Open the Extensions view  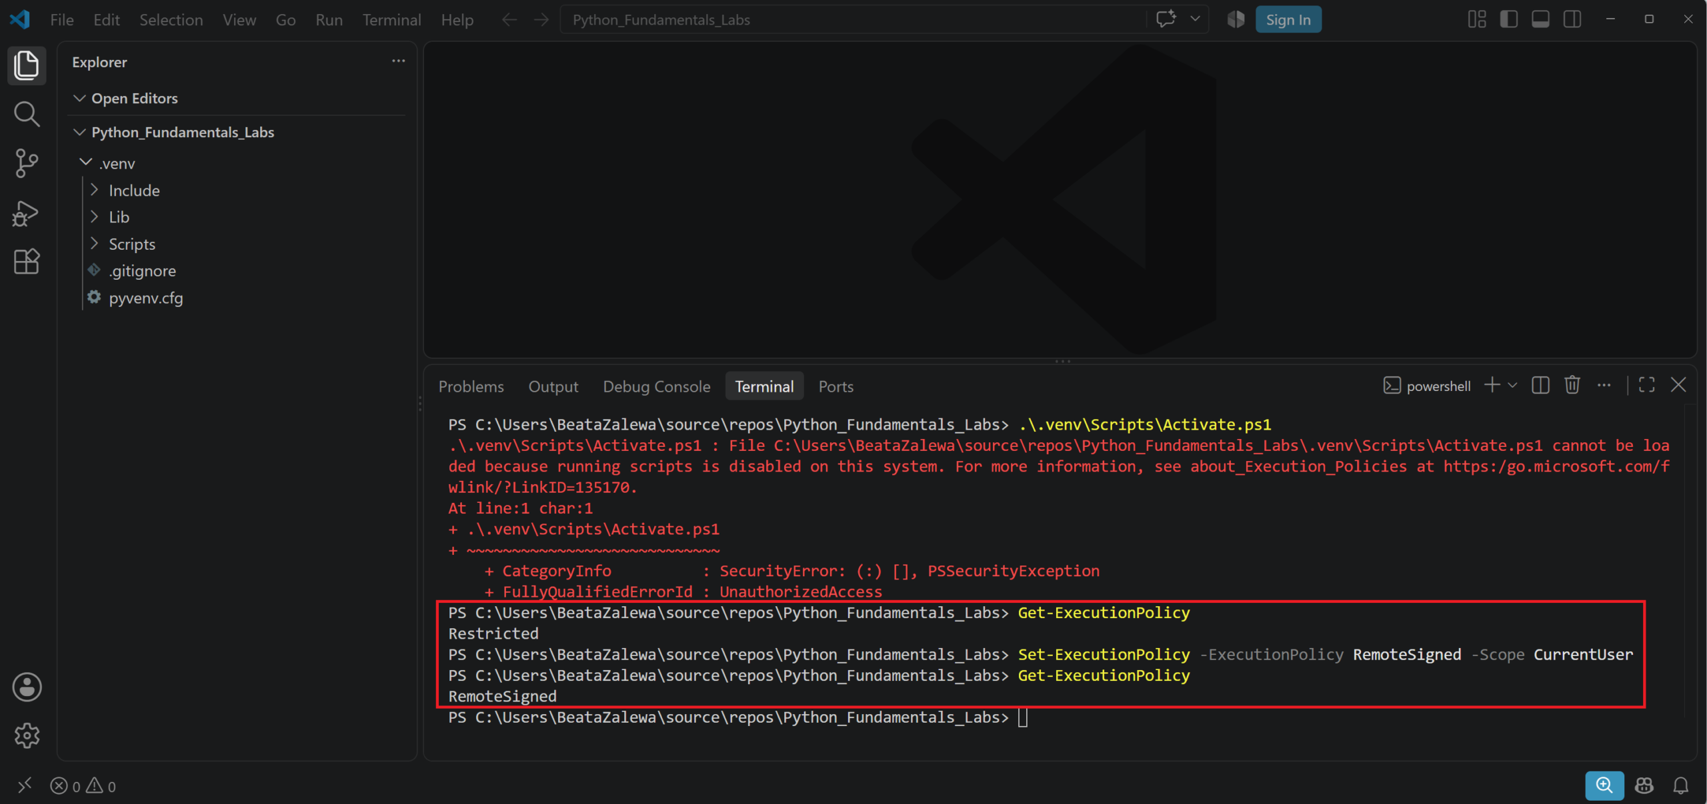point(27,261)
